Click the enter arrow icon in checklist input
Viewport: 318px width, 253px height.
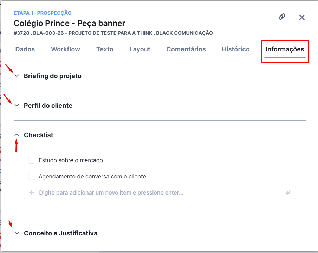pos(288,192)
